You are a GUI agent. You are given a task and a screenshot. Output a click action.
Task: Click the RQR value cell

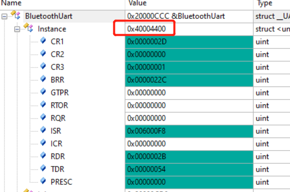(x=189, y=118)
